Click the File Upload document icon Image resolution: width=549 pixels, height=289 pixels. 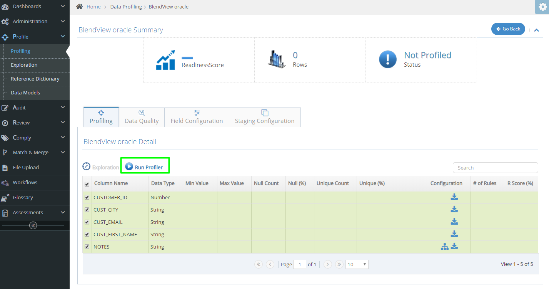pos(5,168)
